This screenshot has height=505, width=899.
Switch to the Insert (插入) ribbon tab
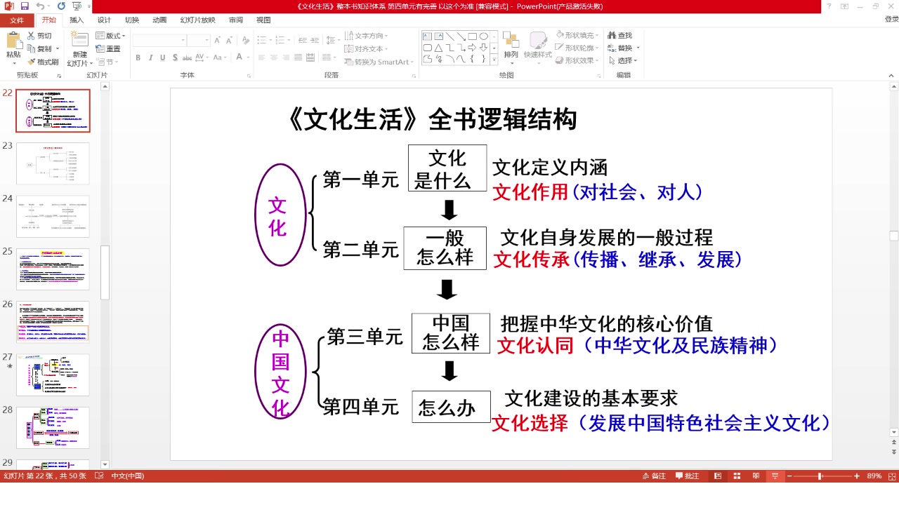coord(76,20)
